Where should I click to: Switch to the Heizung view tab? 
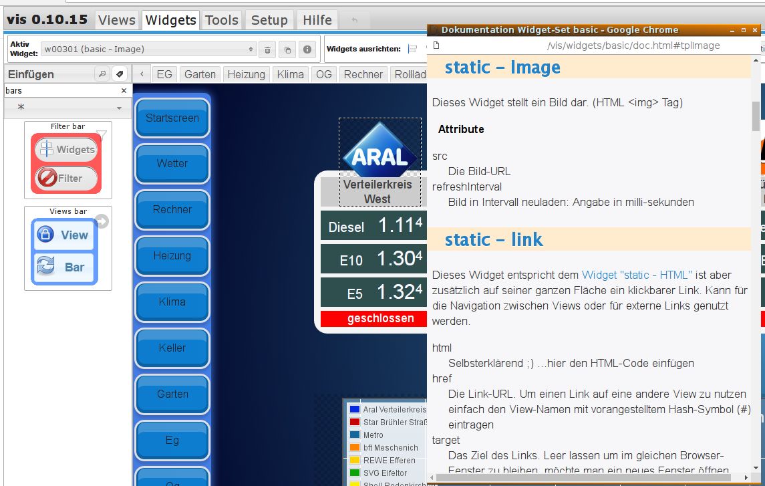coord(247,74)
